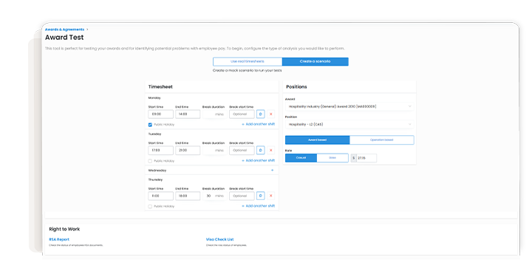Viewport: 532px width, 268px height.
Task: Switch to Use real timesheets tab
Action: point(248,61)
